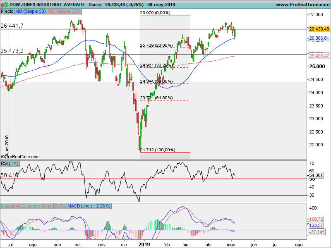Click the oct month on time axis

[78, 245]
